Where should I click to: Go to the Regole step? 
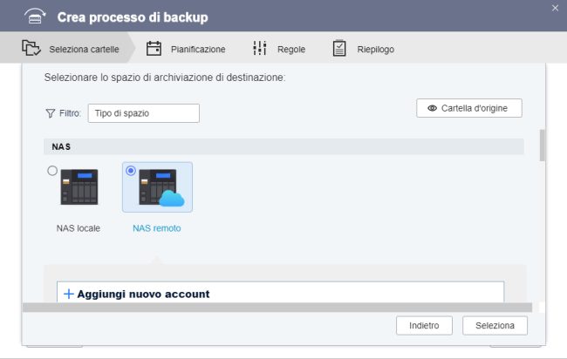[x=279, y=49]
